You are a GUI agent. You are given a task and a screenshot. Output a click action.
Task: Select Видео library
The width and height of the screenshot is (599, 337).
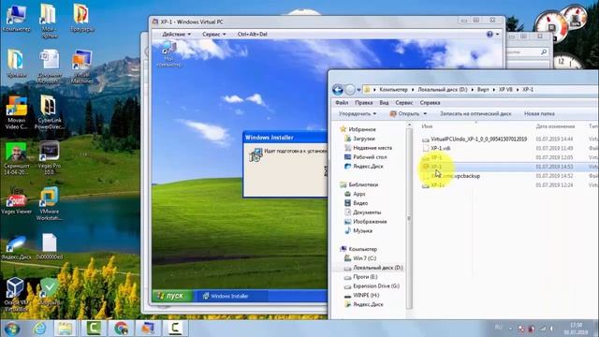pyautogui.click(x=356, y=203)
